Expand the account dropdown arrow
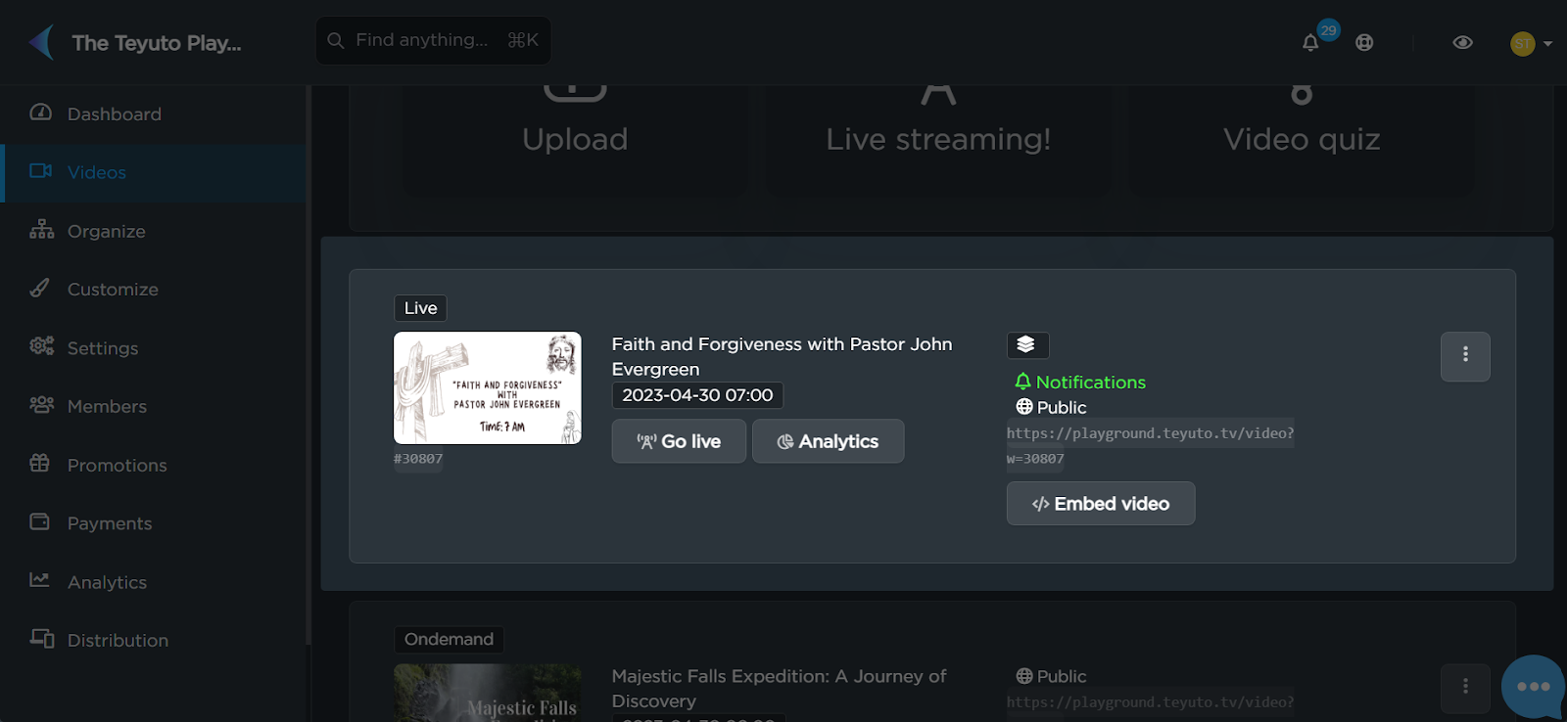Viewport: 1567px width, 722px height. (x=1548, y=43)
